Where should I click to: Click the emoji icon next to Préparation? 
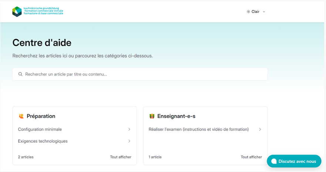point(21,117)
